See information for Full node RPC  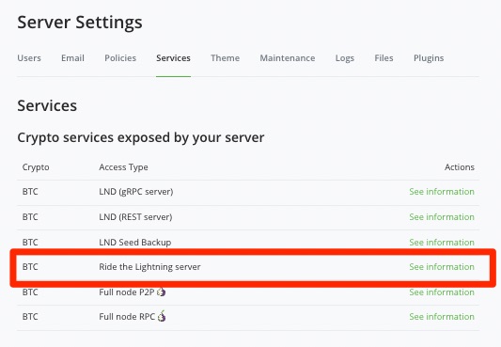[x=442, y=317]
